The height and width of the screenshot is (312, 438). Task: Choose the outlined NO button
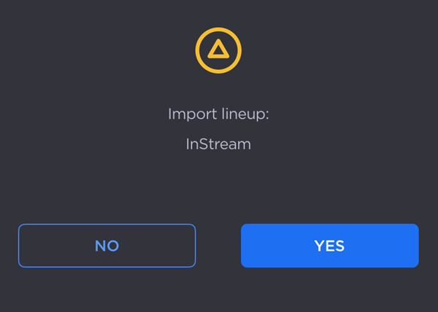tap(107, 246)
